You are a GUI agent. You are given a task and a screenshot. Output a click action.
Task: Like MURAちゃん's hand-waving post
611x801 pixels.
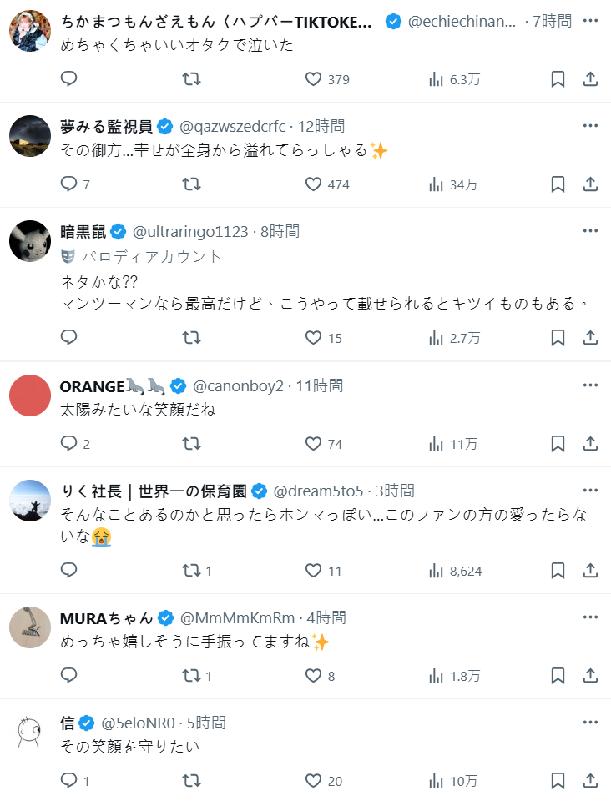[x=313, y=676]
